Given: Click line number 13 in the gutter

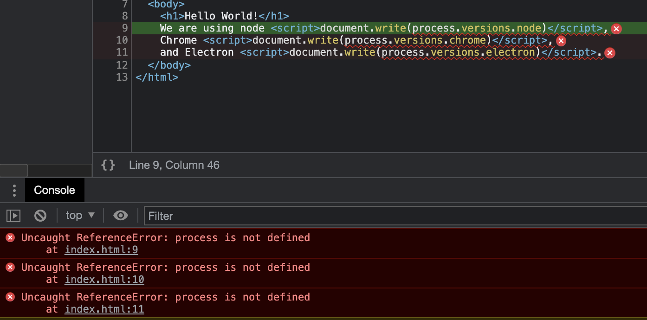Looking at the screenshot, I should [x=122, y=77].
